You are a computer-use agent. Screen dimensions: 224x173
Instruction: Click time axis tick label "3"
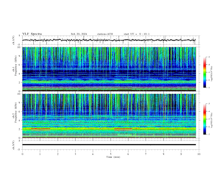75,154
